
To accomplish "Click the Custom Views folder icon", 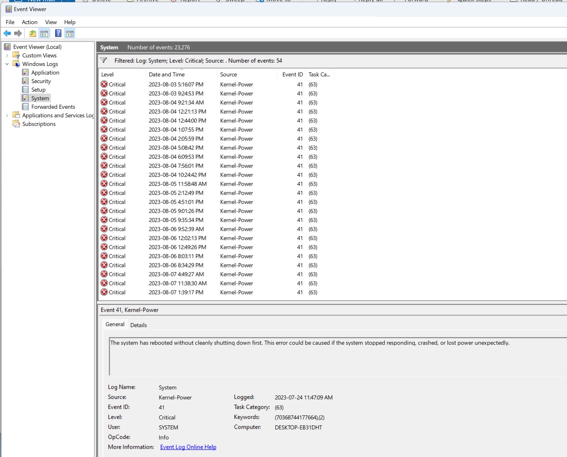I will 16,55.
